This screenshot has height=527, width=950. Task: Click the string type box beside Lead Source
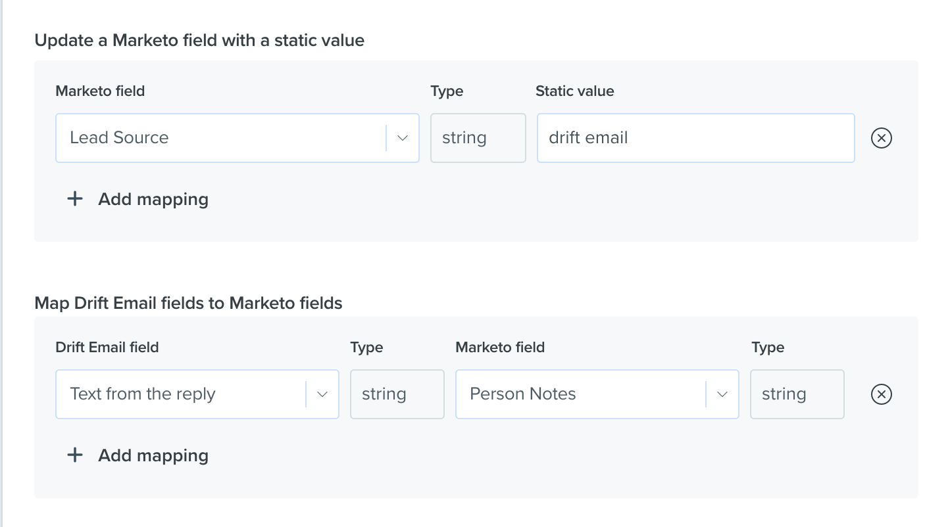(x=478, y=138)
